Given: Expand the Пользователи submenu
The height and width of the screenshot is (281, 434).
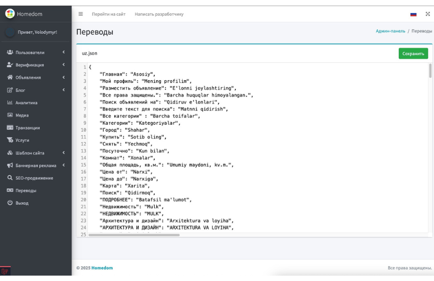Looking at the screenshot, I should 63,52.
